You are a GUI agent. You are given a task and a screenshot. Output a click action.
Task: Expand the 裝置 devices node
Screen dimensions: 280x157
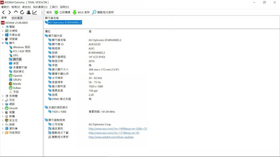pos(3,112)
